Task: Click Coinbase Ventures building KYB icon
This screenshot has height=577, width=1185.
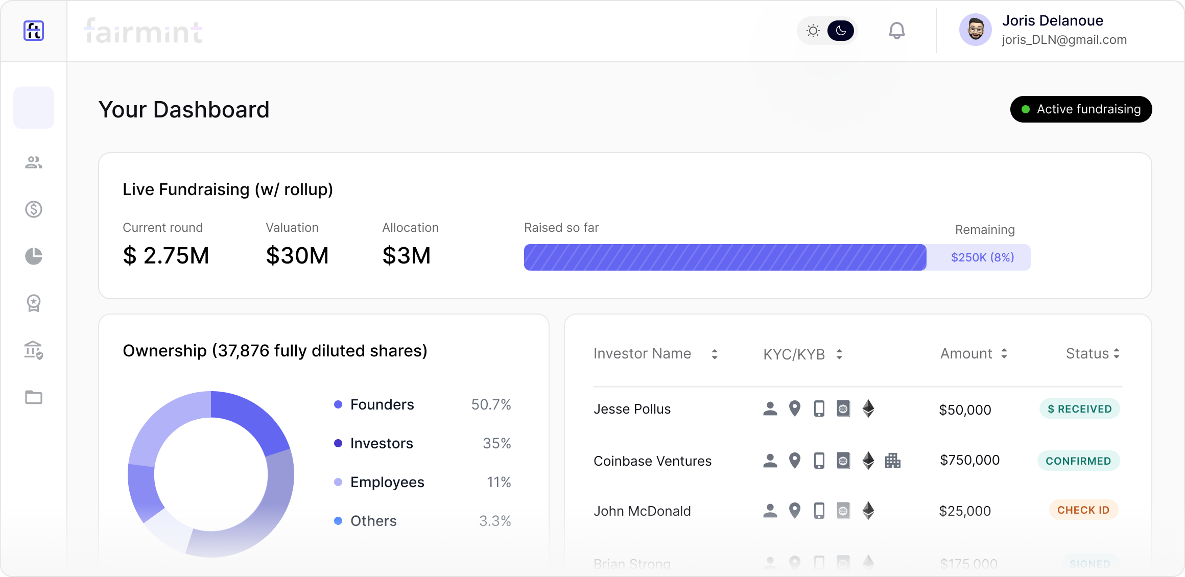Action: tap(892, 461)
